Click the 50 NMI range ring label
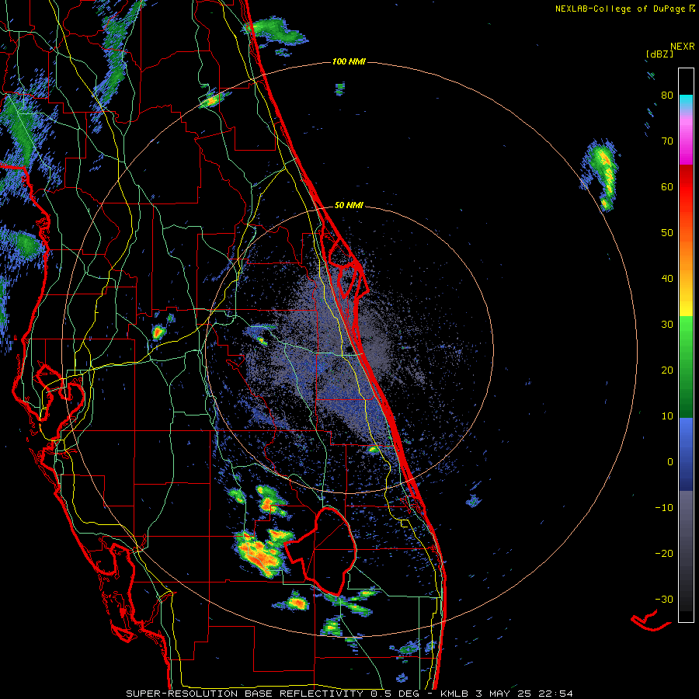 (349, 206)
